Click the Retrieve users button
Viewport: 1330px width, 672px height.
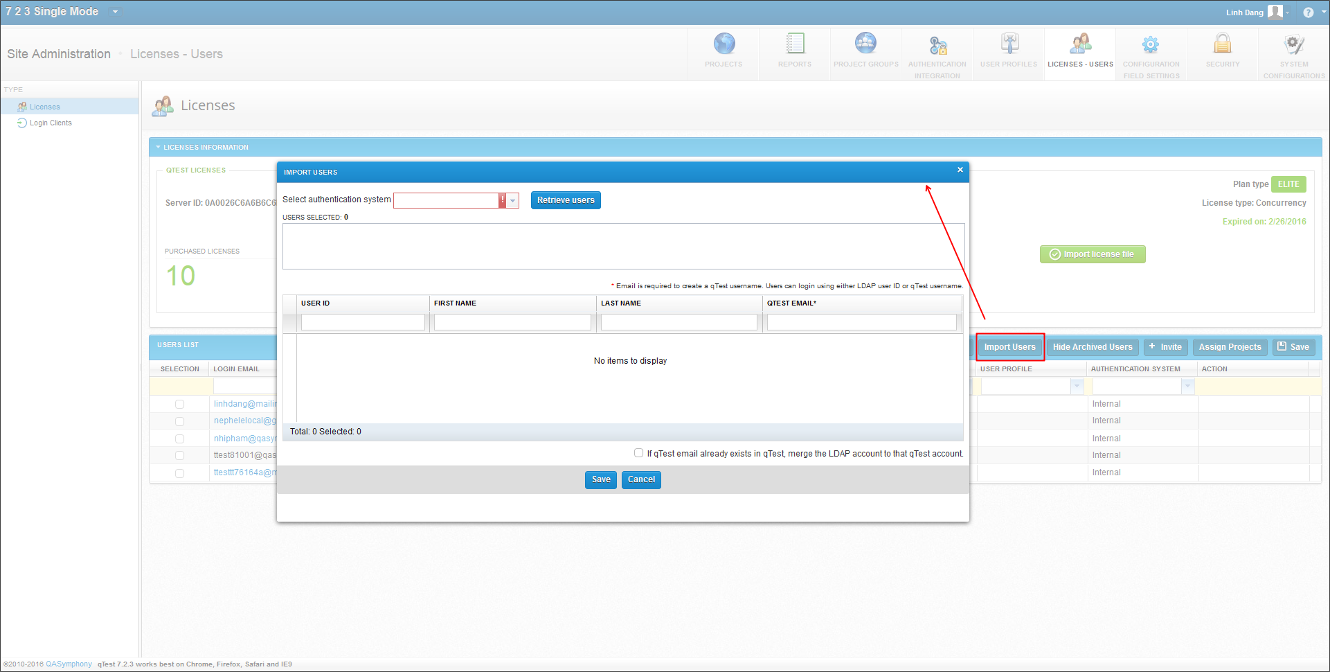coord(566,200)
